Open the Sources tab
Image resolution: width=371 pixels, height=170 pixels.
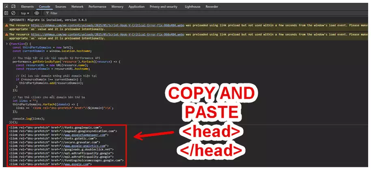[x=61, y=6]
